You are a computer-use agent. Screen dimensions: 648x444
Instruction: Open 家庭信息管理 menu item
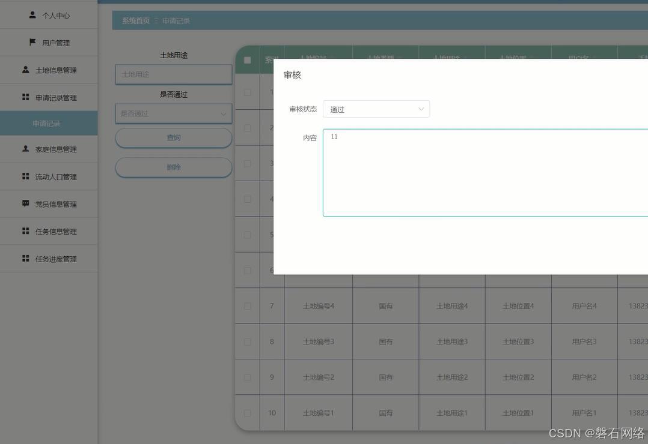tap(49, 149)
